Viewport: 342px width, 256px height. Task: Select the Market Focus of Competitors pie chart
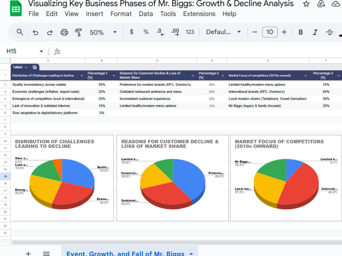(x=286, y=178)
